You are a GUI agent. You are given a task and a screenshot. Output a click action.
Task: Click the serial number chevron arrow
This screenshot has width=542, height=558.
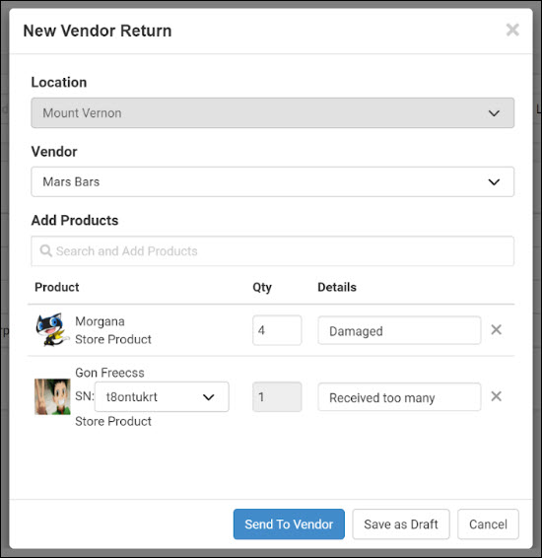click(x=208, y=397)
